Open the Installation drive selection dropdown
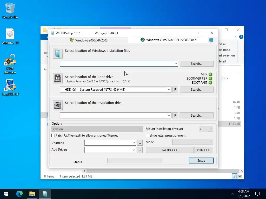 169,115
